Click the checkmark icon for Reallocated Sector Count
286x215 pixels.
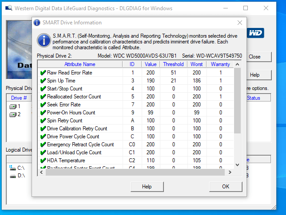click(x=43, y=97)
